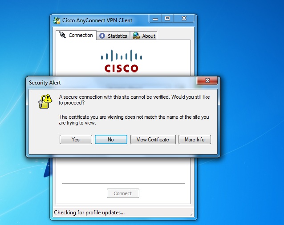Viewport: 284px width, 225px height.
Task: Click the 'certificate does not match' message text
Action: pos(134,120)
